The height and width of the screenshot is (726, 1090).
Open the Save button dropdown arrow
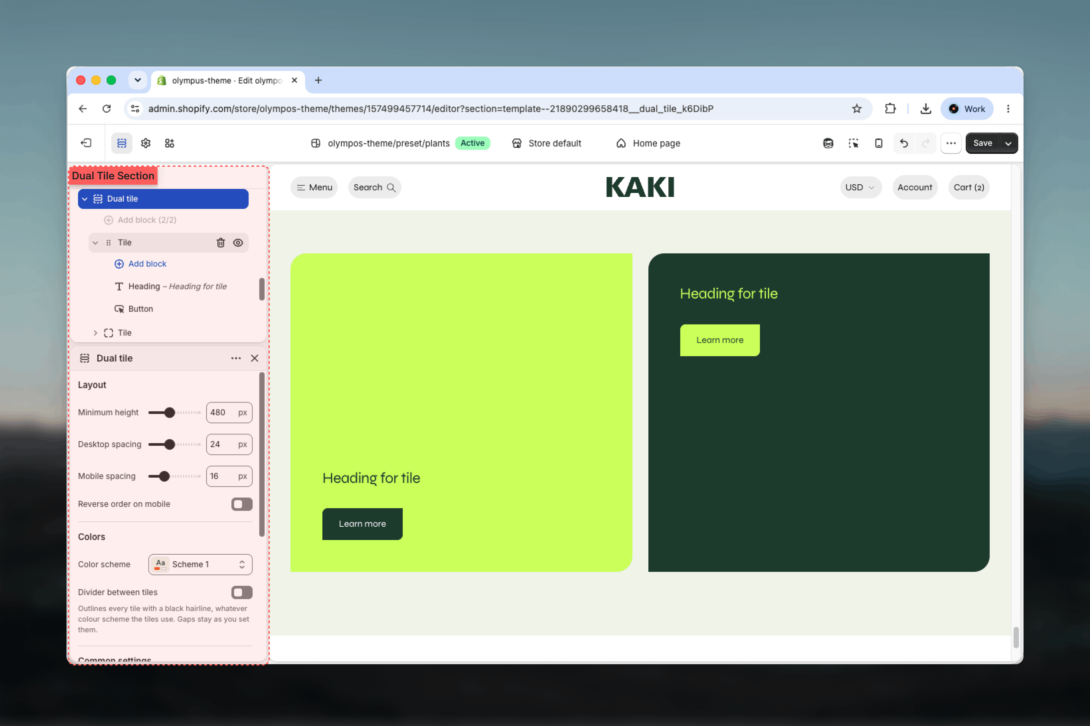click(1009, 143)
